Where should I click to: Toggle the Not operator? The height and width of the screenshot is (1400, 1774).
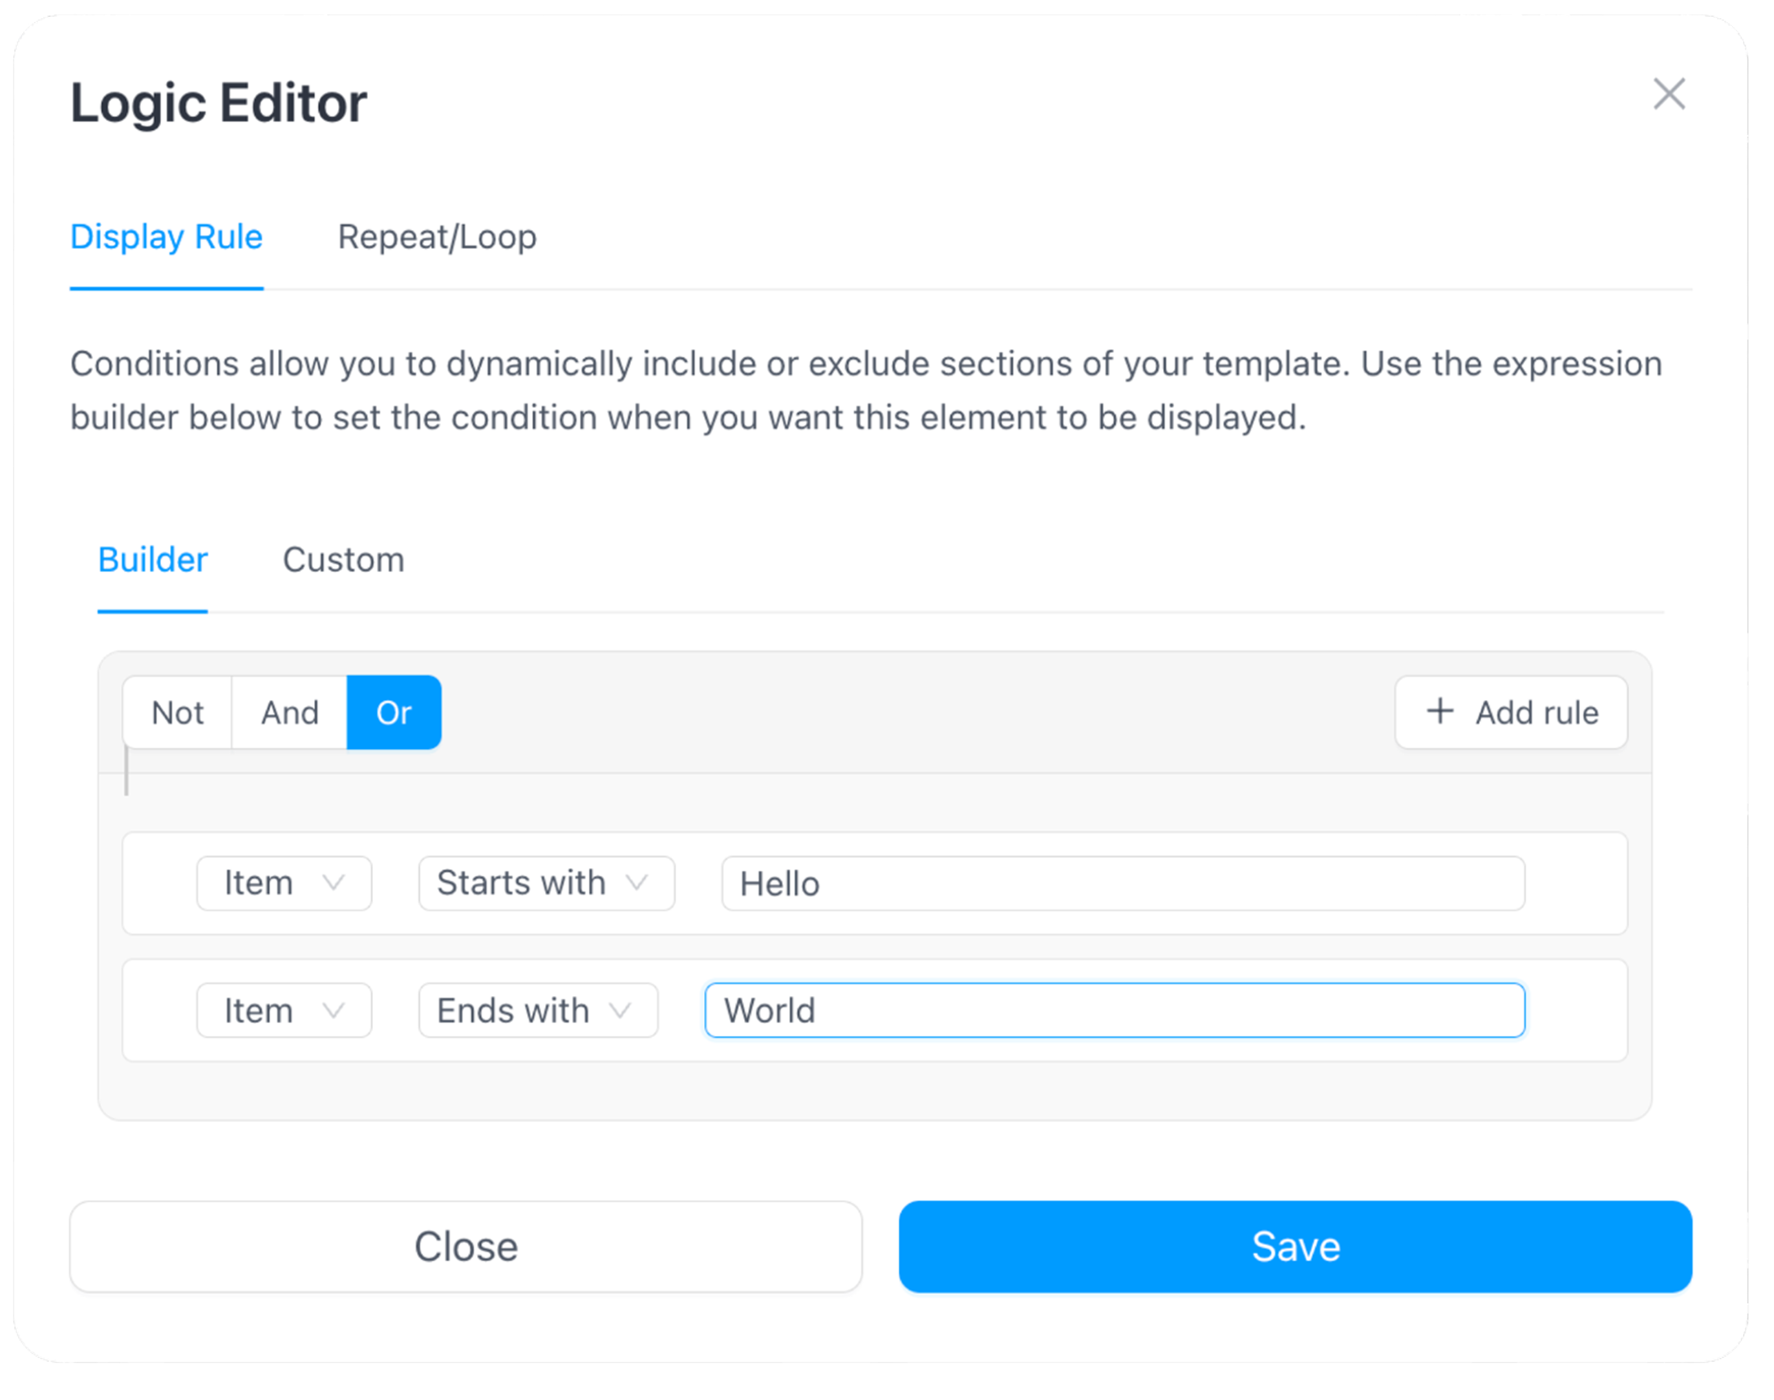click(177, 712)
